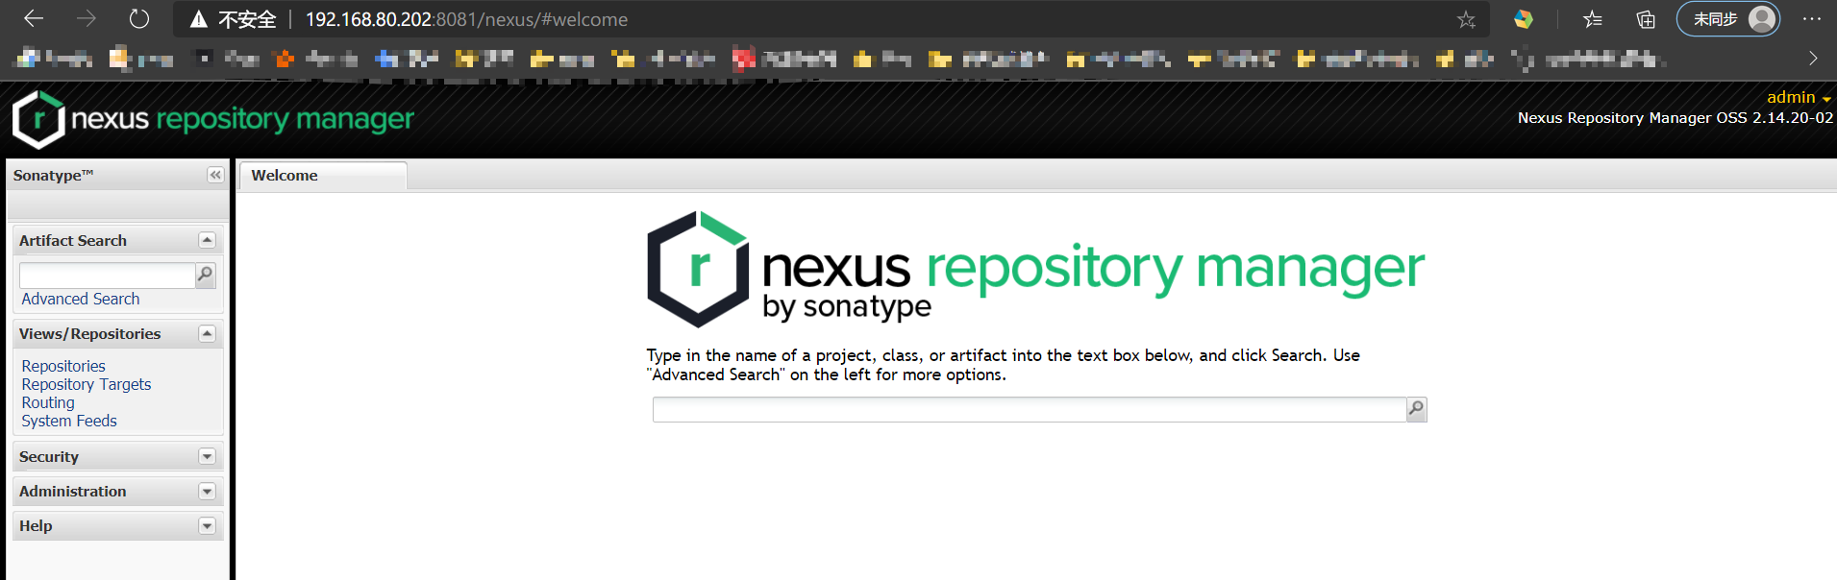Open the browser collections icon

click(1646, 19)
